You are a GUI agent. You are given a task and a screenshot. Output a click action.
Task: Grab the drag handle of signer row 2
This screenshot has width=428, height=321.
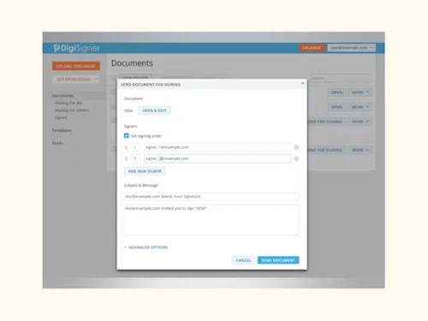126,158
